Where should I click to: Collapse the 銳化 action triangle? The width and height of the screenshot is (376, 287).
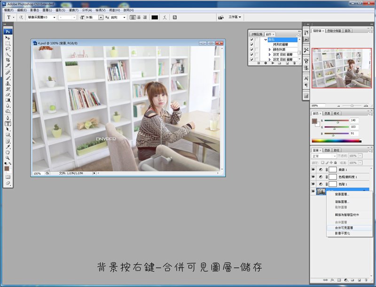click(x=266, y=40)
